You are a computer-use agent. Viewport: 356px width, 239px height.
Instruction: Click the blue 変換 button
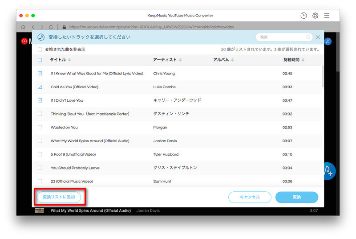(x=297, y=197)
